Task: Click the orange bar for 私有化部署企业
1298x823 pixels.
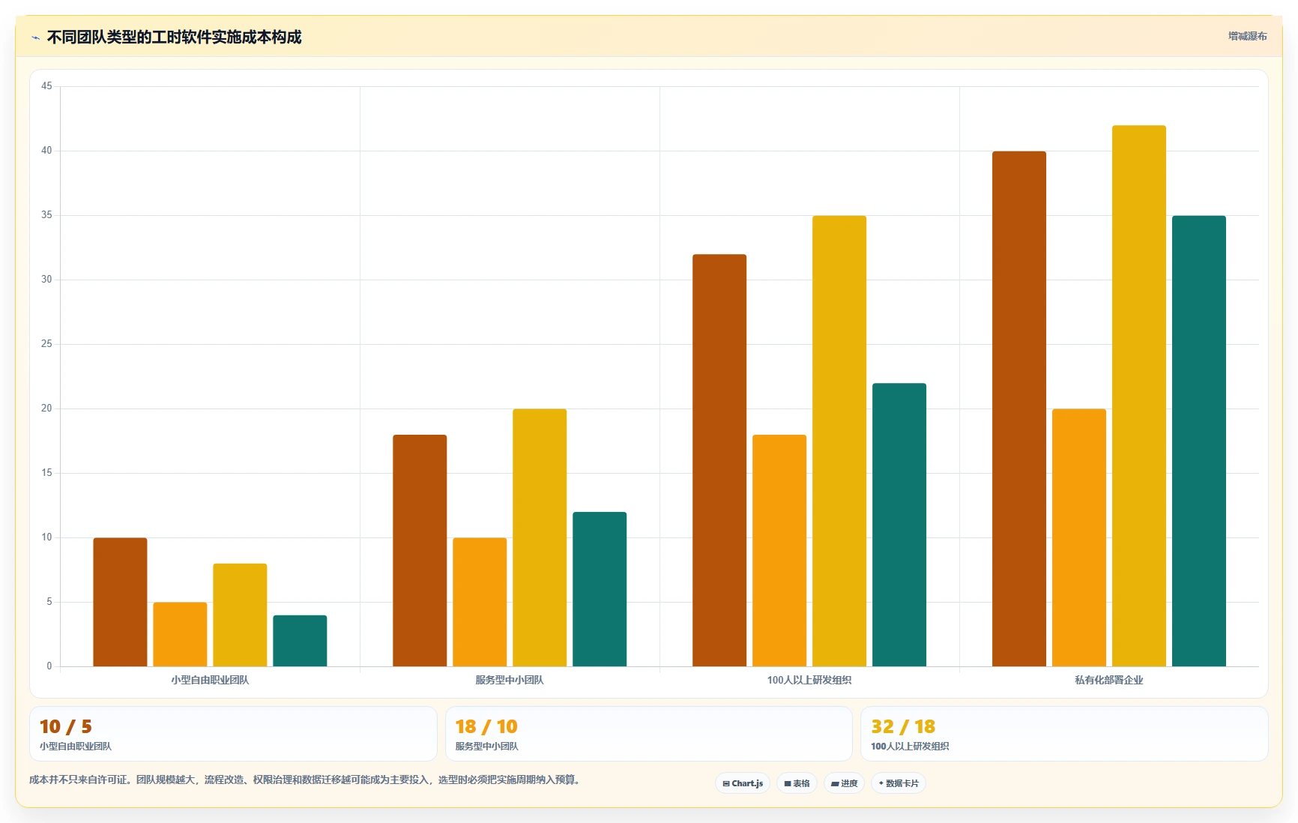Action: point(1079,537)
